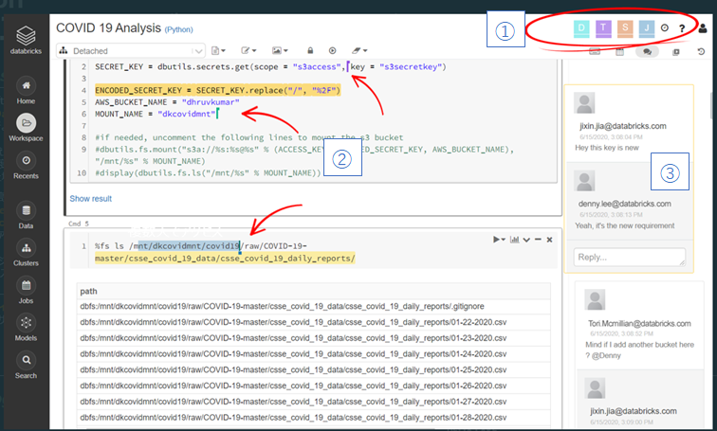
Task: Open the Data sidebar icon
Action: [x=26, y=216]
